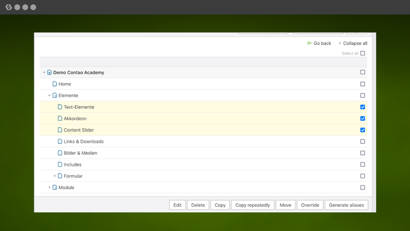Tick the Links & Downloads checkbox
The image size is (410, 231).
(362, 142)
